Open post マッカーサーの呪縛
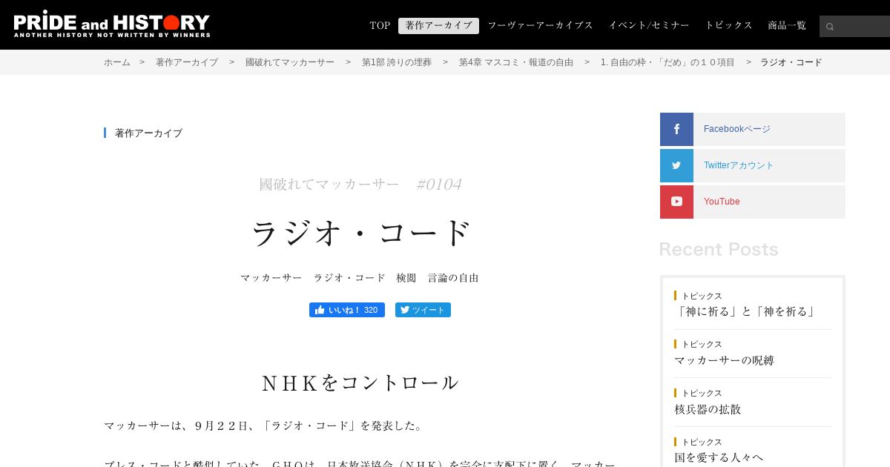Image resolution: width=890 pixels, height=467 pixels. 724,360
